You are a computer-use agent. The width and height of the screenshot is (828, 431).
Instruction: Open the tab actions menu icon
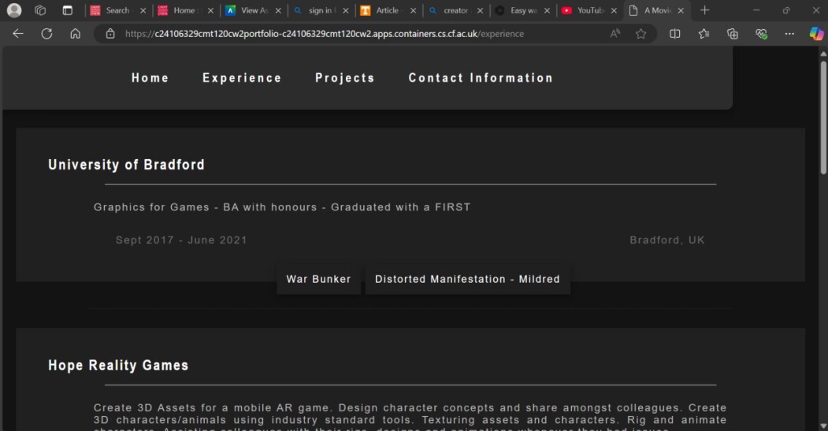[67, 10]
